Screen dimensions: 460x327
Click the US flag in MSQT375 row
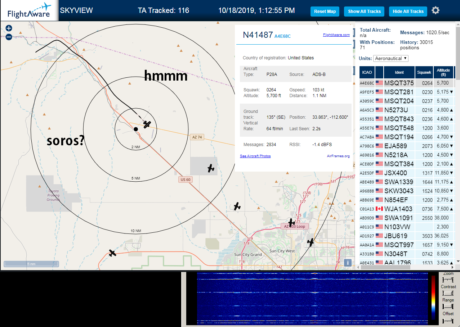tap(379, 83)
